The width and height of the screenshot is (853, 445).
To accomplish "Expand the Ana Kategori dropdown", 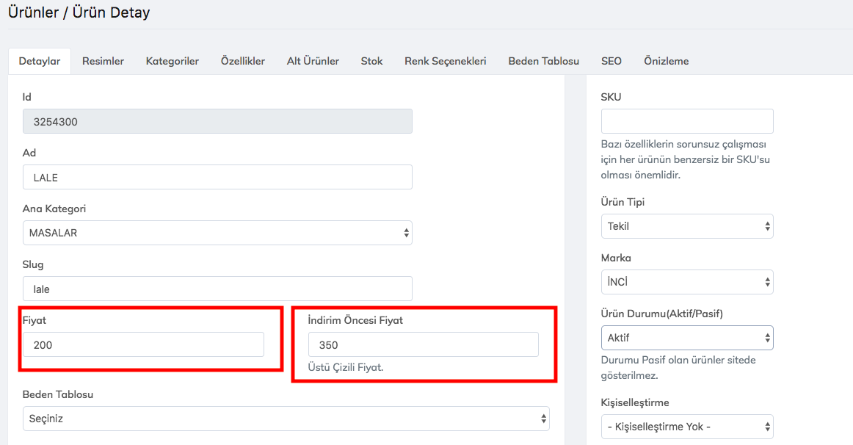I will pyautogui.click(x=217, y=233).
